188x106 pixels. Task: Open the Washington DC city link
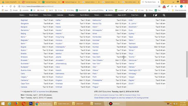click(x=135, y=70)
